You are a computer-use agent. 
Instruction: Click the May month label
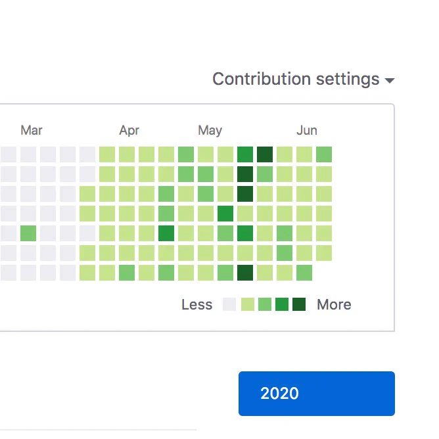(x=210, y=131)
